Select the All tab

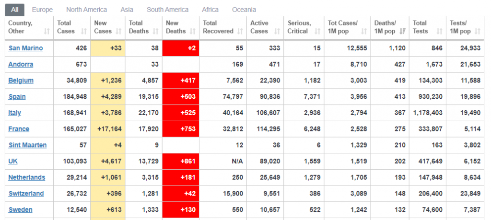point(15,10)
